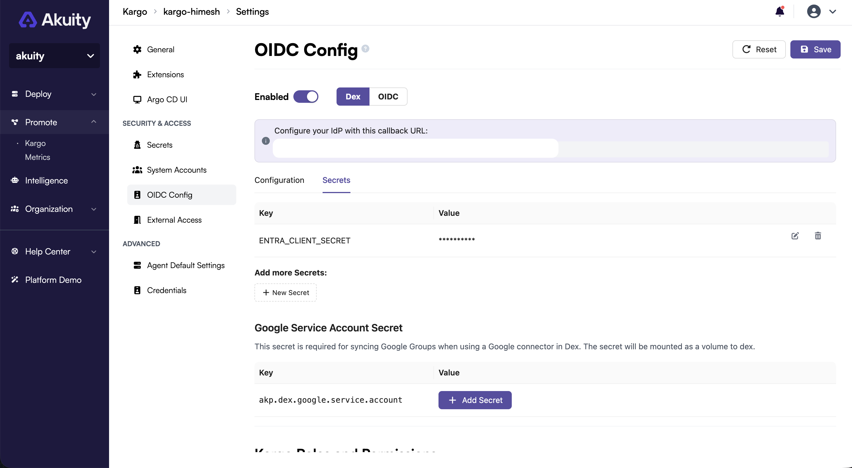The image size is (852, 468).
Task: Open the account menu chevron
Action: click(832, 12)
